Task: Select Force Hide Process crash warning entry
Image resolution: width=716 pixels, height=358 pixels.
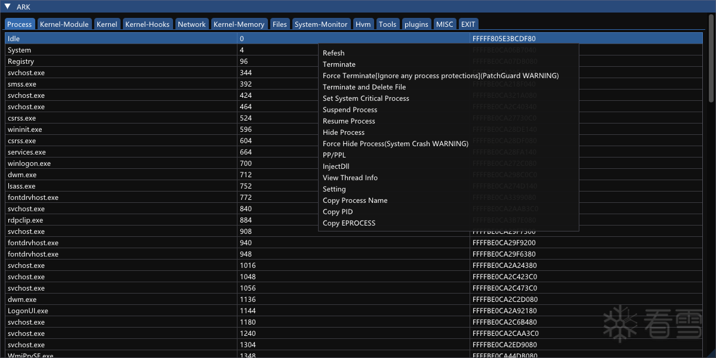Action: 396,144
